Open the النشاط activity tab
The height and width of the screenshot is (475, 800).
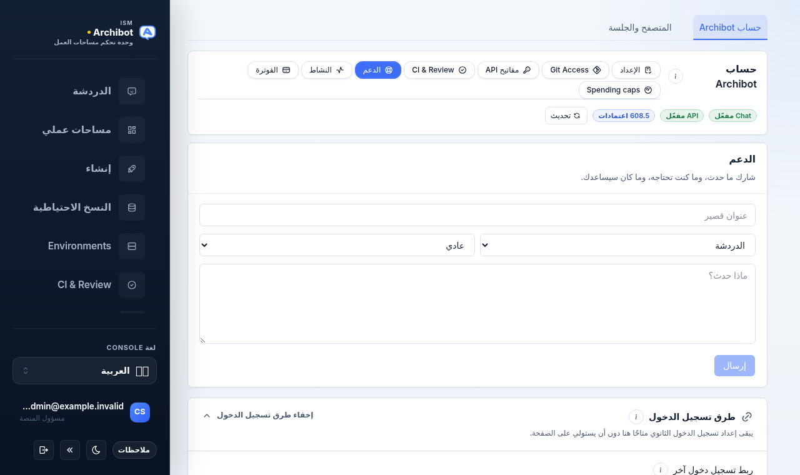click(327, 70)
